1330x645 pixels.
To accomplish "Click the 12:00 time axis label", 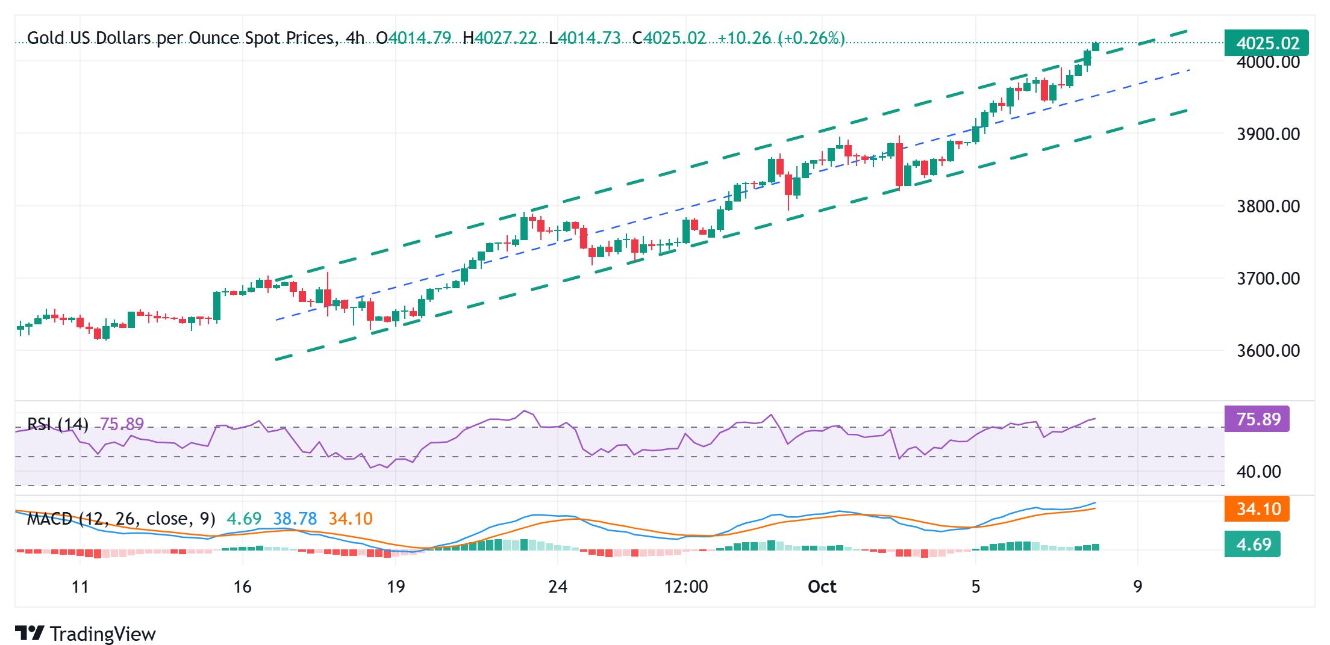I will (686, 586).
